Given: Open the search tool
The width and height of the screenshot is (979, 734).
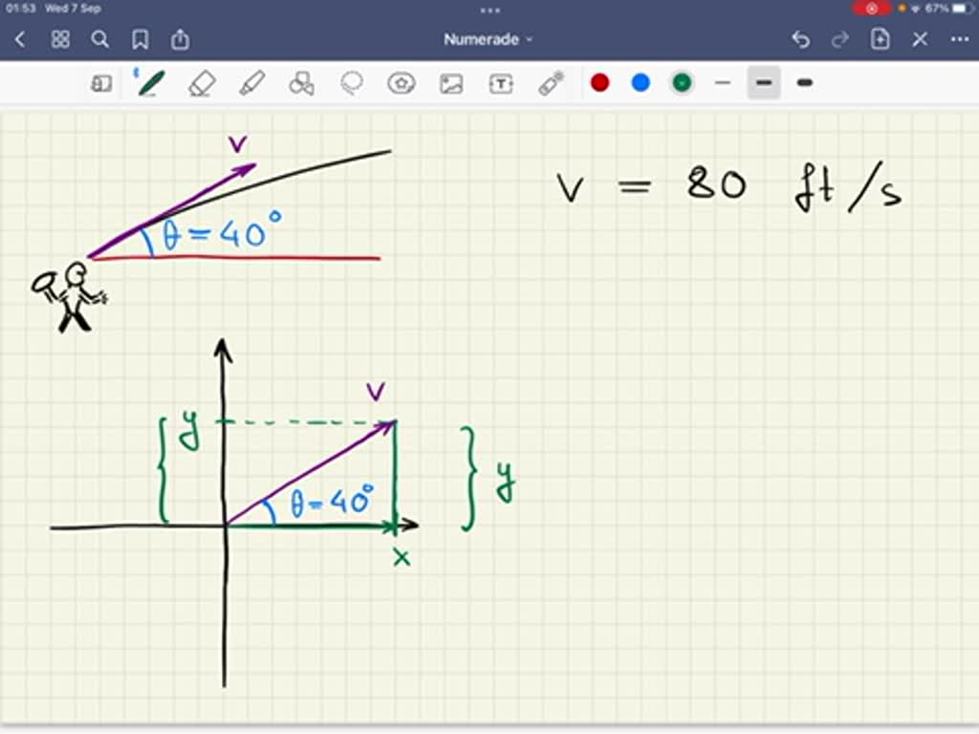Looking at the screenshot, I should click(100, 39).
